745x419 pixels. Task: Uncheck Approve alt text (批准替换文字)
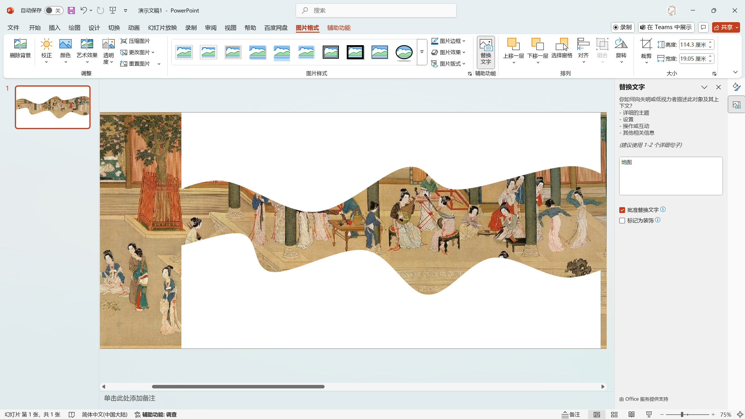(622, 210)
